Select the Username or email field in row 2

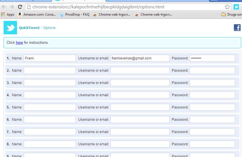click(x=140, y=70)
